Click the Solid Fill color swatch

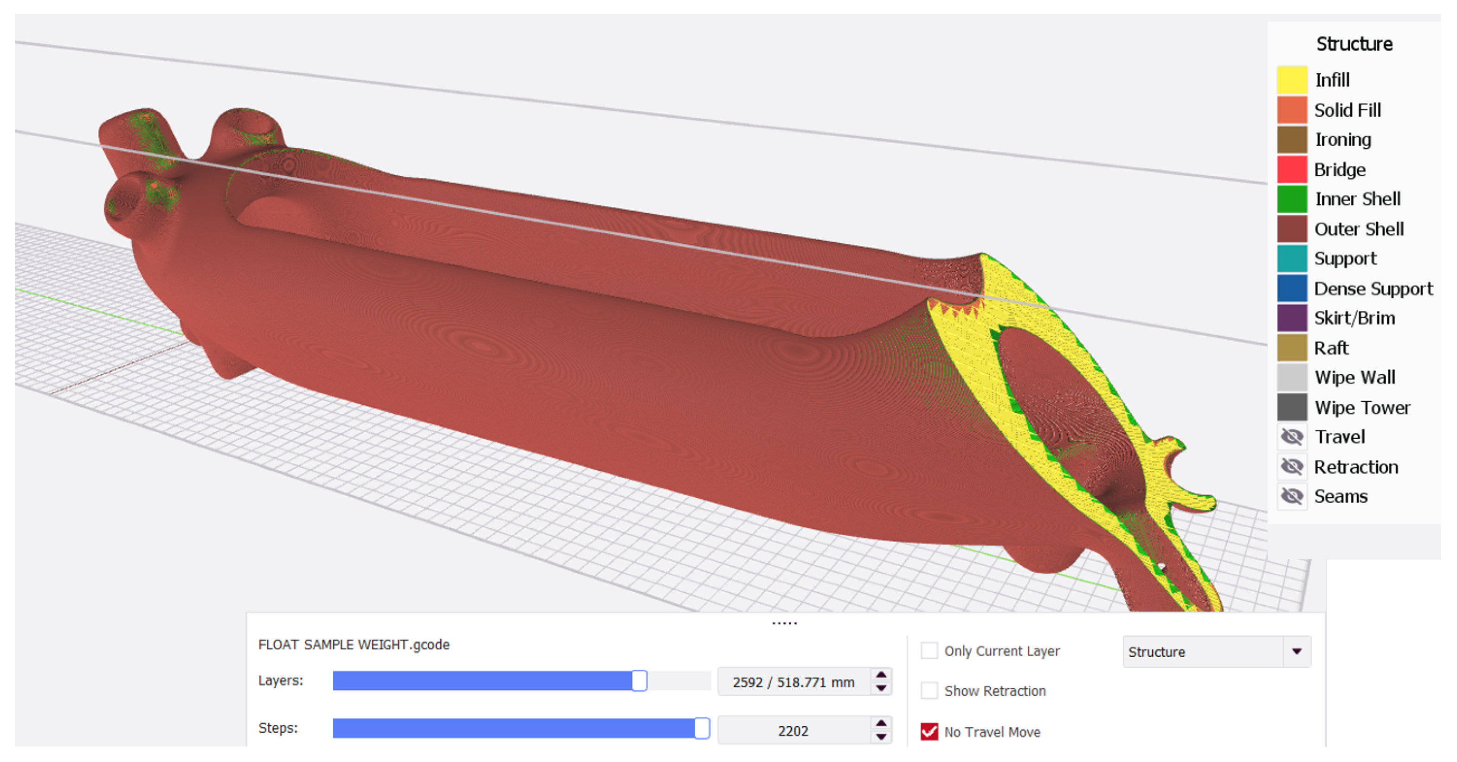coord(1292,109)
